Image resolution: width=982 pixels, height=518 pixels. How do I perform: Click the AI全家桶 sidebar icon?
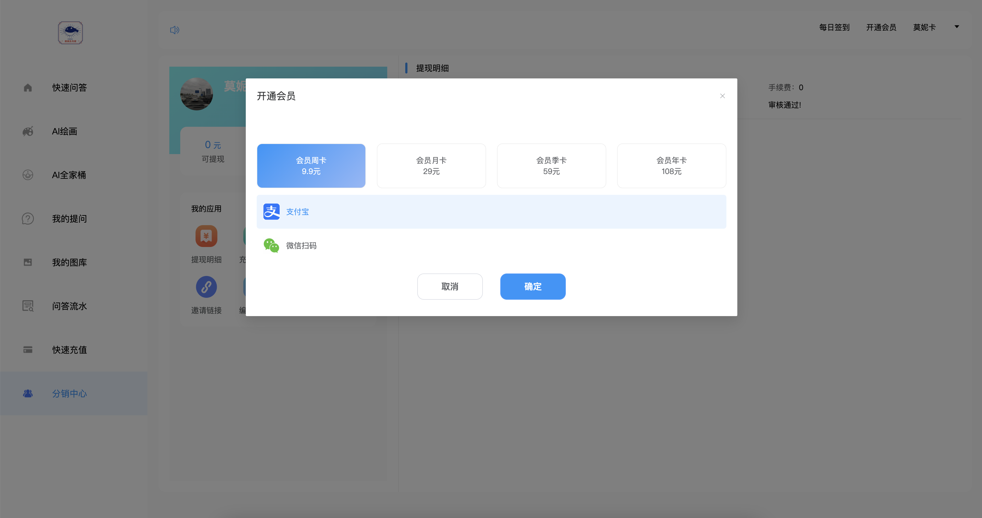28,175
